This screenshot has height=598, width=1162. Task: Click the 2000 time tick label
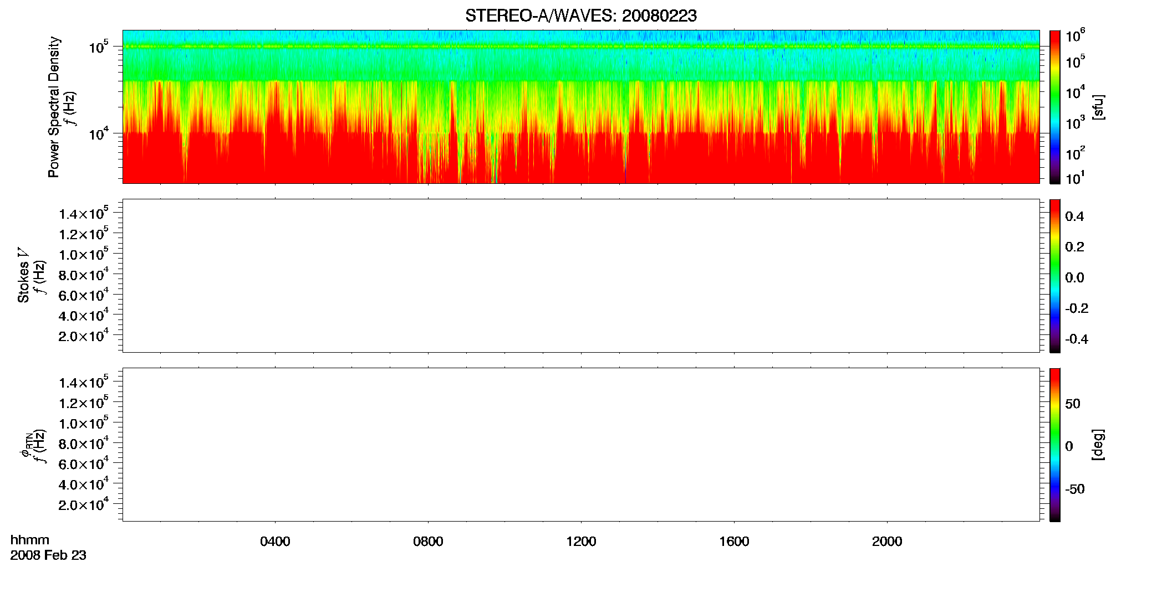click(x=887, y=542)
